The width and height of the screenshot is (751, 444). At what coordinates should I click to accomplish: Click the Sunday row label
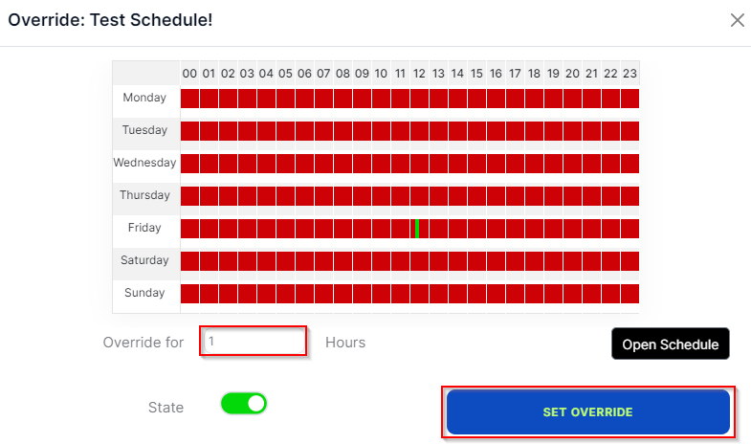(144, 293)
